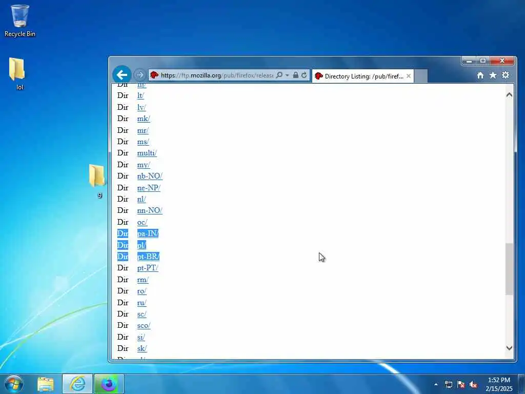Open the nb-NO/ directory link
The width and height of the screenshot is (525, 394).
150,176
